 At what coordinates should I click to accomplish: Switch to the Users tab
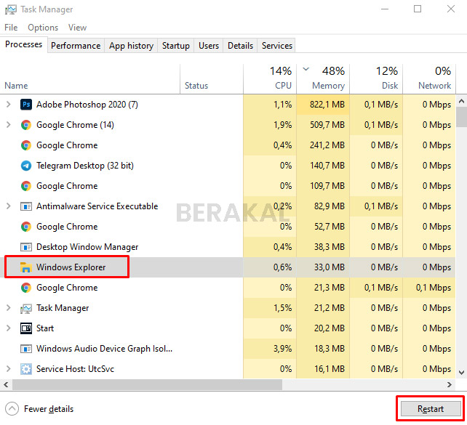tap(209, 46)
